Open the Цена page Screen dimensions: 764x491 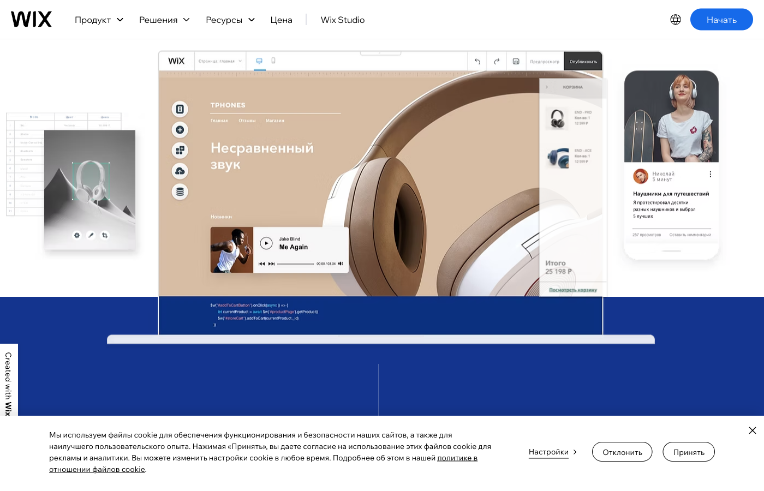[x=282, y=20]
